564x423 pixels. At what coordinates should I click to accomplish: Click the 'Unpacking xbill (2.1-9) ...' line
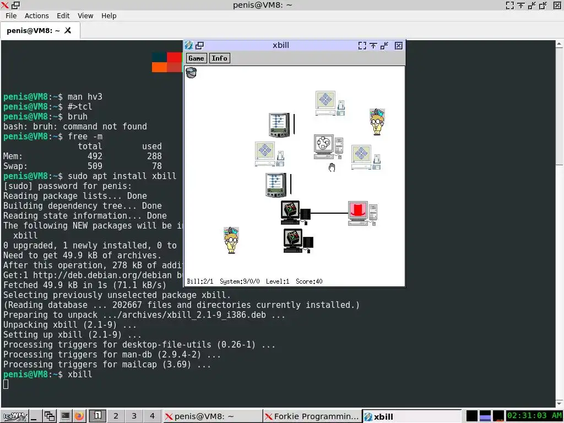coord(70,325)
